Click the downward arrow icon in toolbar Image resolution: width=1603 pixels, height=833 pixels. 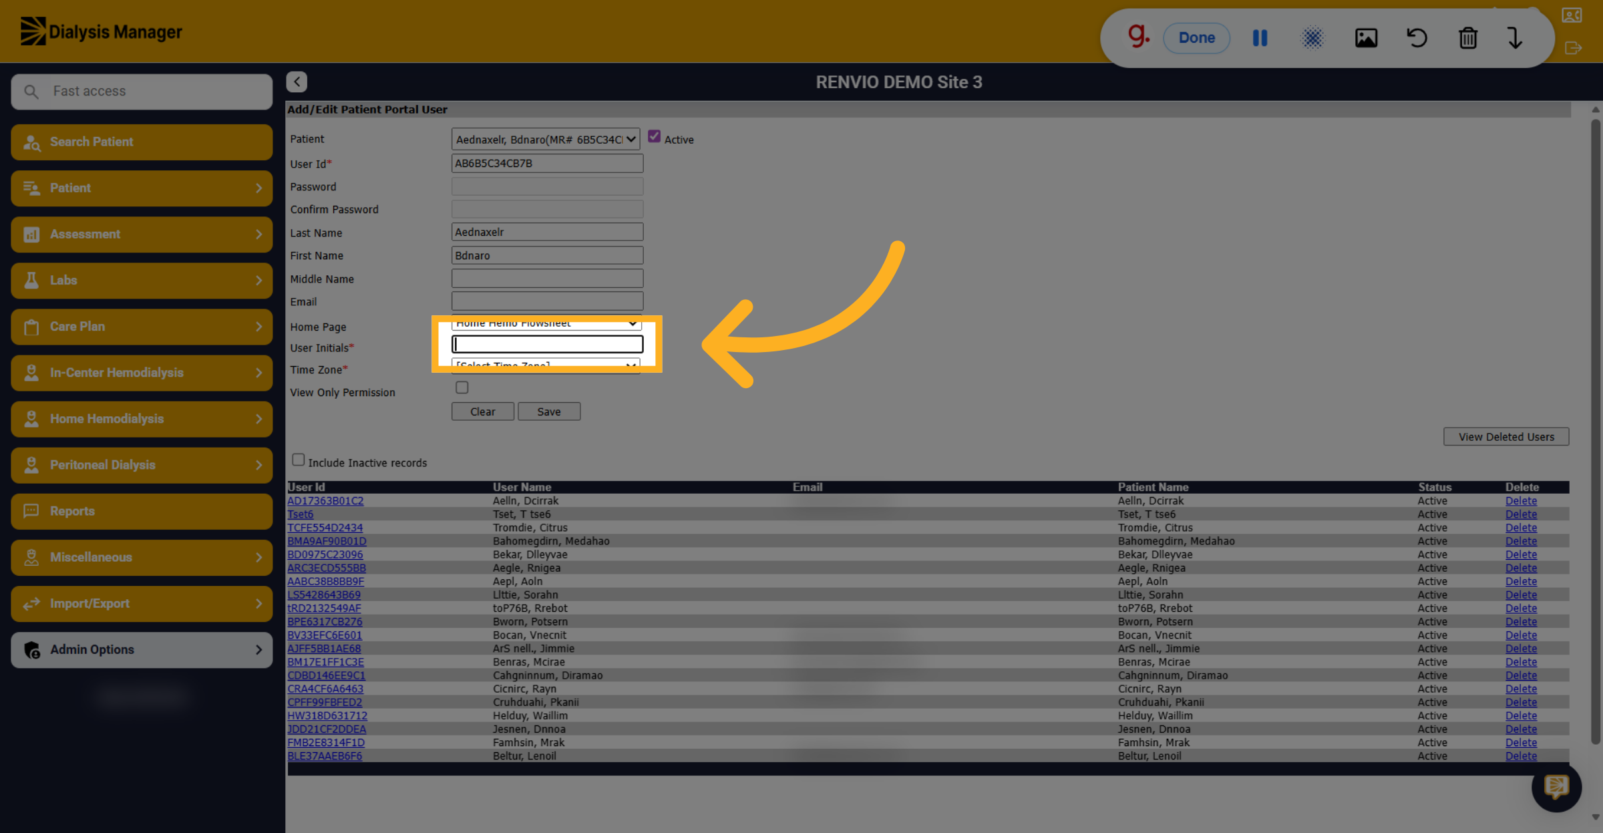[x=1515, y=38]
